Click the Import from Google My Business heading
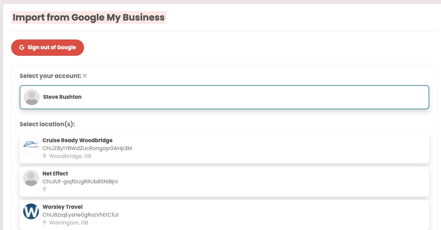 click(x=89, y=17)
